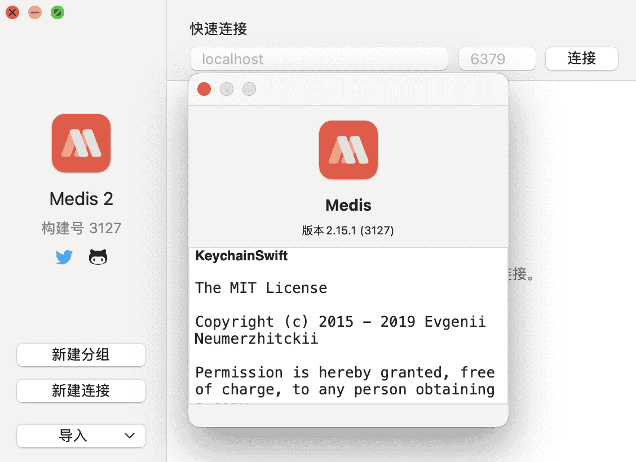Open the Twitter icon link
The image size is (636, 462).
[x=64, y=257]
